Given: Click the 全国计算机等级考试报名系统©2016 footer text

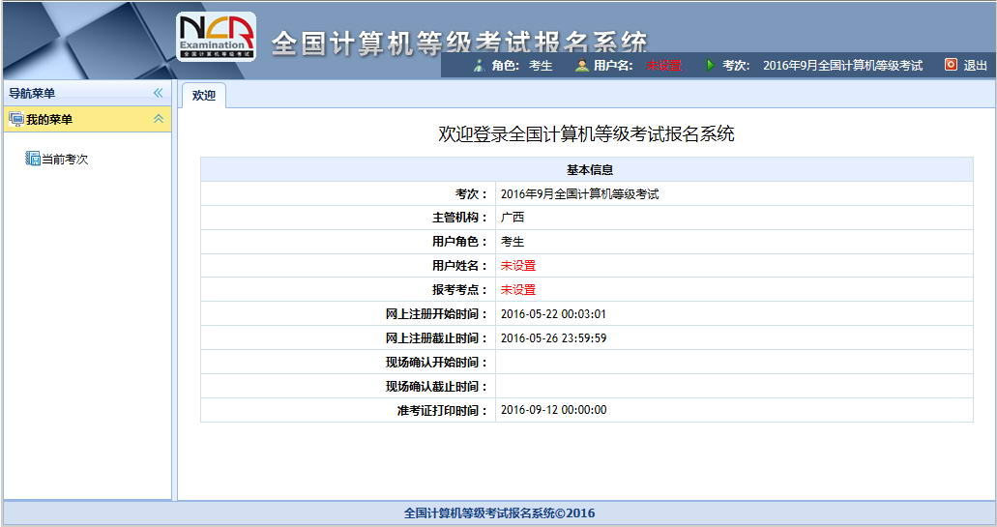Looking at the screenshot, I should click(499, 513).
